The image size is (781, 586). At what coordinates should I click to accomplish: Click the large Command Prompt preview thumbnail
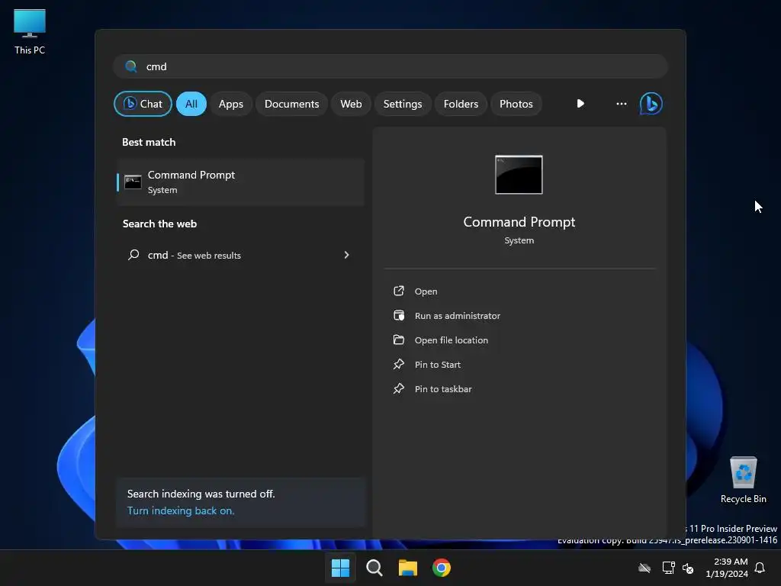(x=519, y=175)
